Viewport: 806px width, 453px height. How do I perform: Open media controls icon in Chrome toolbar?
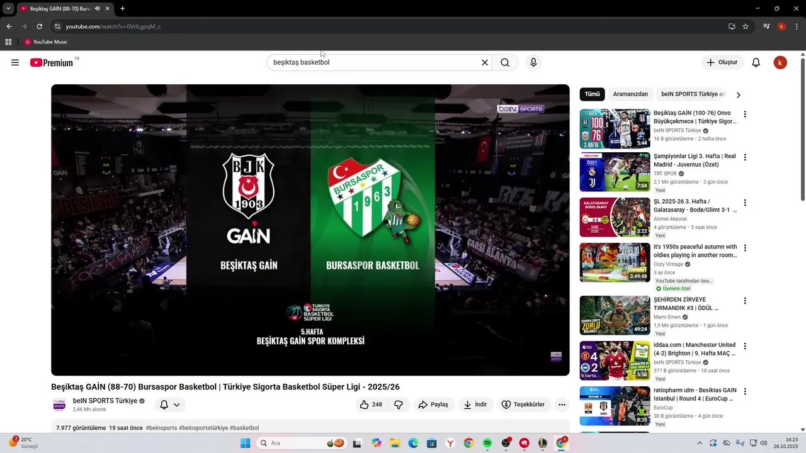click(x=766, y=26)
